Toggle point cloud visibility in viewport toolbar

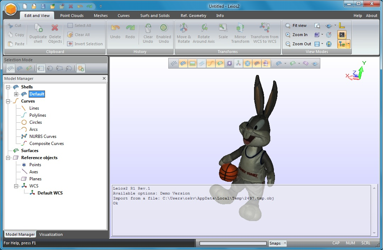coord(174,64)
